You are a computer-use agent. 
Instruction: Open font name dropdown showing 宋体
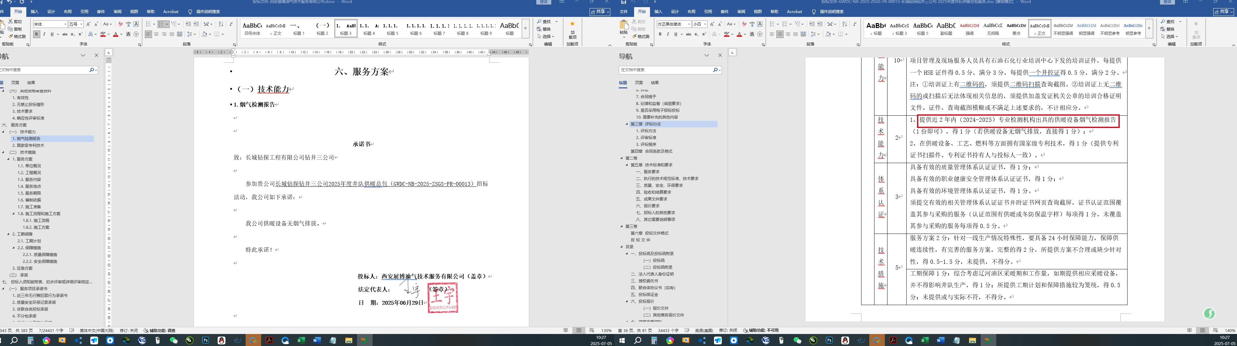(65, 24)
